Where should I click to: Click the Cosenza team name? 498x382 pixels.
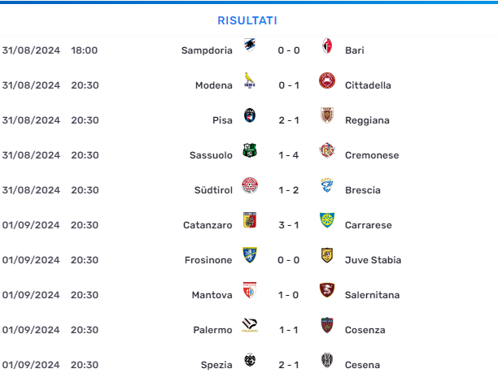pyautogui.click(x=365, y=330)
